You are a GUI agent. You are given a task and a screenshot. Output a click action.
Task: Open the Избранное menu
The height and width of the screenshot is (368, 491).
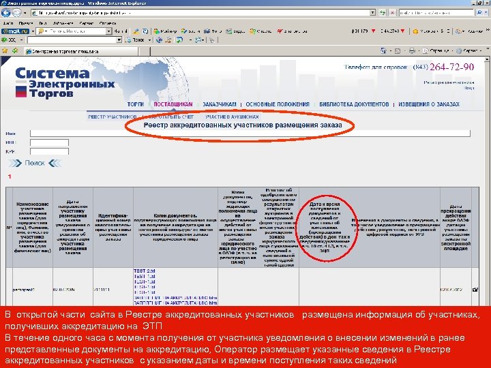click(x=63, y=23)
